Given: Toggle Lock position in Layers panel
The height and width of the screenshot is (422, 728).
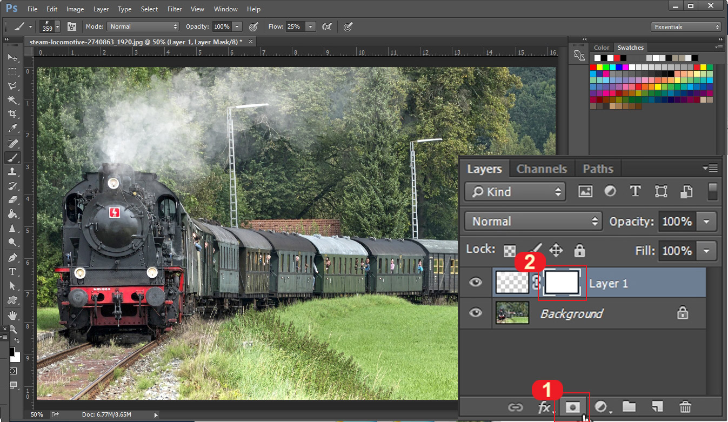Looking at the screenshot, I should pos(556,250).
